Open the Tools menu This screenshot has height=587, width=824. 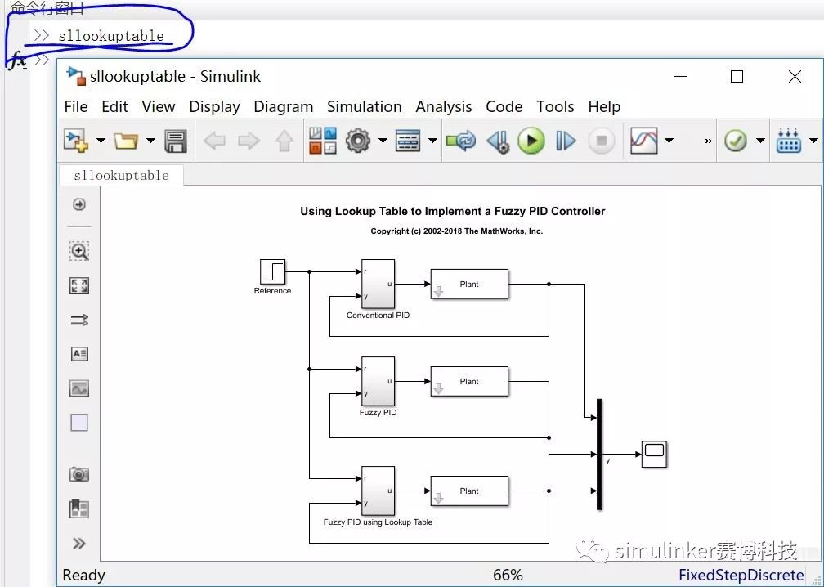555,106
